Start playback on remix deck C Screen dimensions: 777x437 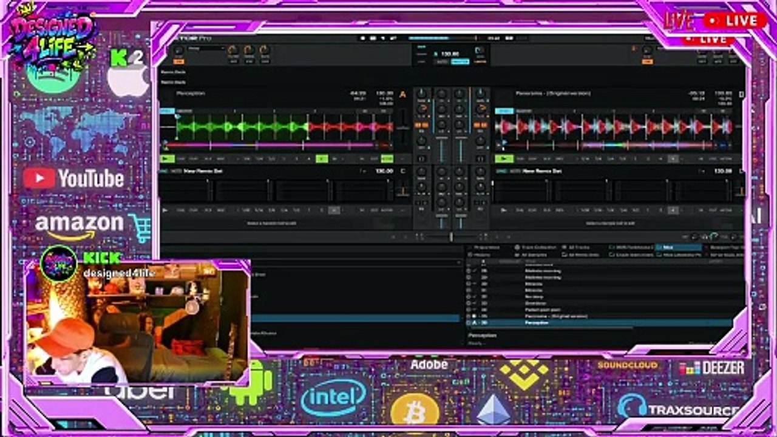pyautogui.click(x=165, y=211)
